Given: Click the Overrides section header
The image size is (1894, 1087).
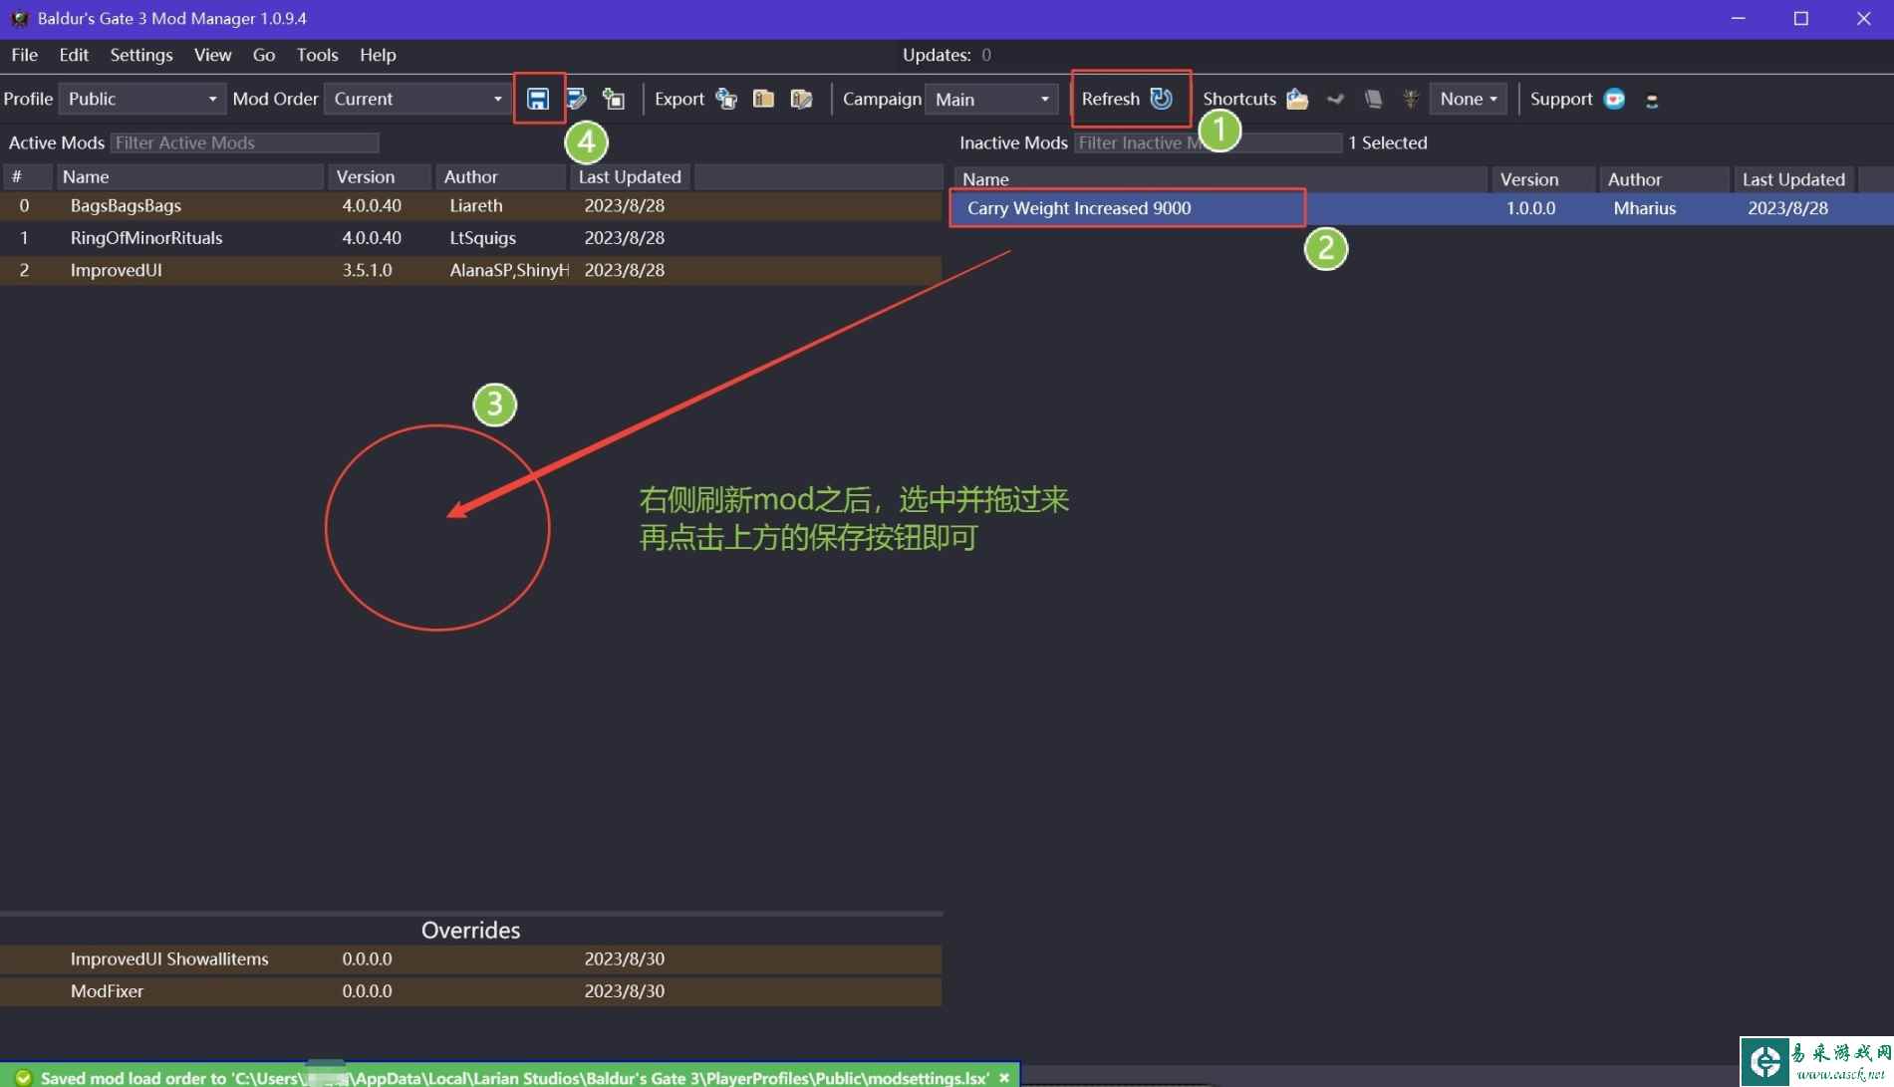Looking at the screenshot, I should tap(470, 930).
